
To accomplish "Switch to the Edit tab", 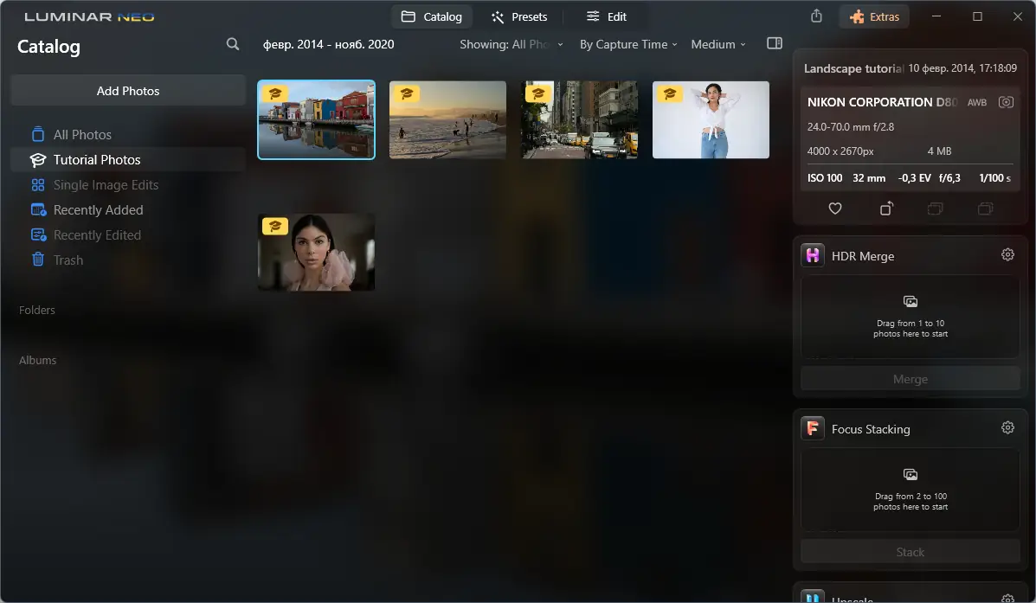I will coord(607,16).
